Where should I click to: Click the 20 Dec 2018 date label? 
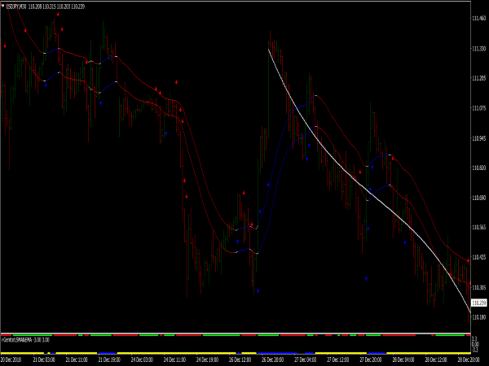[x=11, y=359]
